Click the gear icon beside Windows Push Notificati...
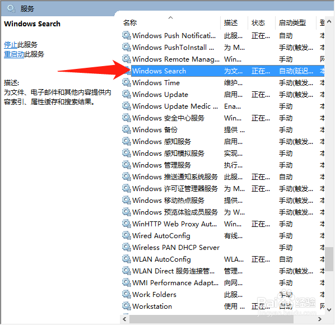Viewport: 335px width, 325px height. click(126, 35)
